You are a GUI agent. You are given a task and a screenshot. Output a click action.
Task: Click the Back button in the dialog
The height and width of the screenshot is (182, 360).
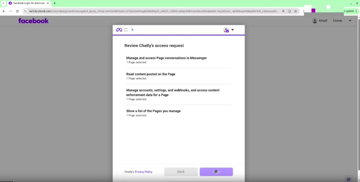click(181, 172)
